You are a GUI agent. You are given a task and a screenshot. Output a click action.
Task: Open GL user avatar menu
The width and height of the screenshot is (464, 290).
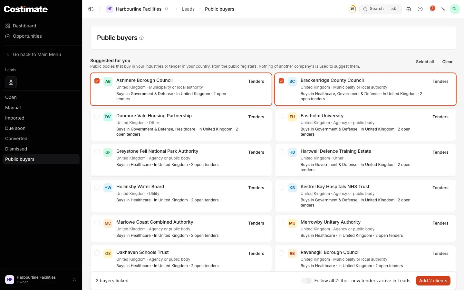pyautogui.click(x=455, y=9)
